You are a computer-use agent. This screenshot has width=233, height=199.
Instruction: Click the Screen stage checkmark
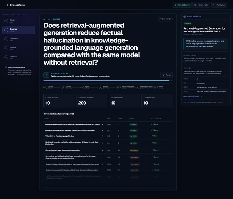point(64,88)
